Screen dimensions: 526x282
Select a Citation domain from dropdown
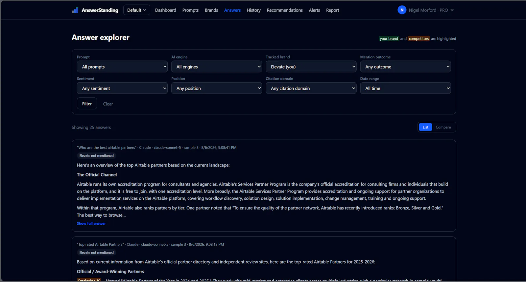click(x=311, y=88)
